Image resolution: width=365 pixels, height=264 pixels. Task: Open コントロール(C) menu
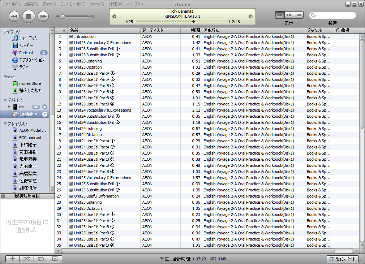[73, 4]
